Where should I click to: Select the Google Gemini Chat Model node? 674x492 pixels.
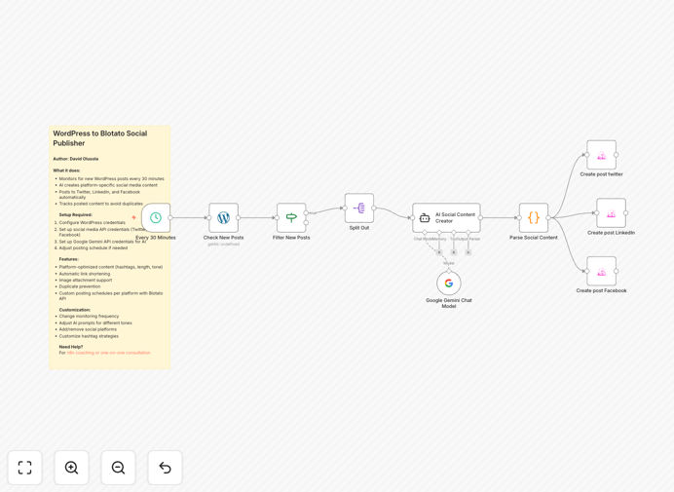point(449,284)
